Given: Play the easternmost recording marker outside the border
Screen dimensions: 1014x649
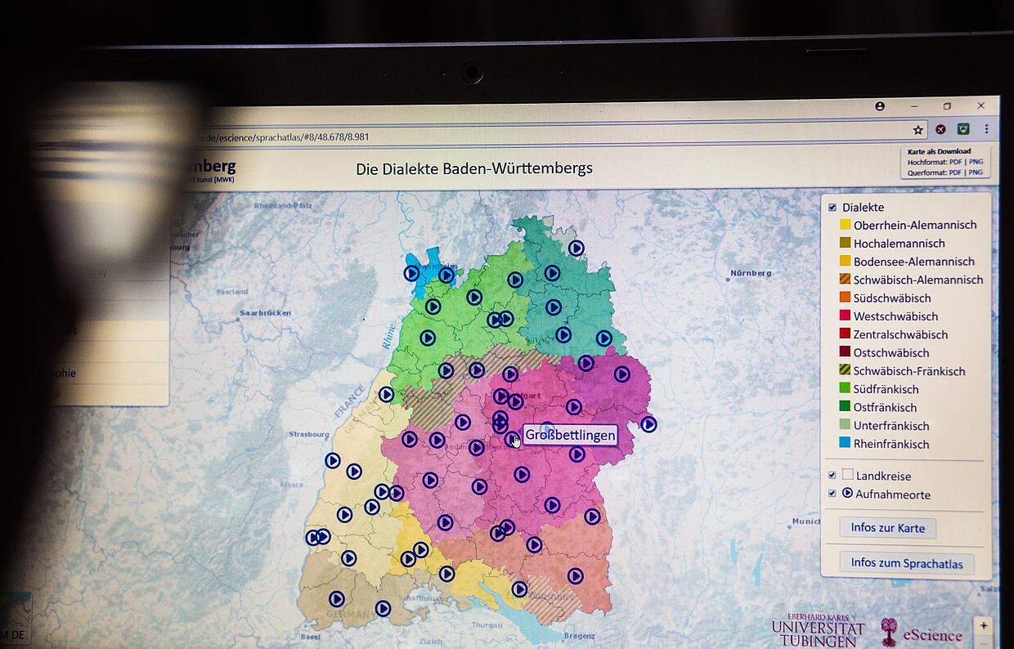Looking at the screenshot, I should pos(648,424).
